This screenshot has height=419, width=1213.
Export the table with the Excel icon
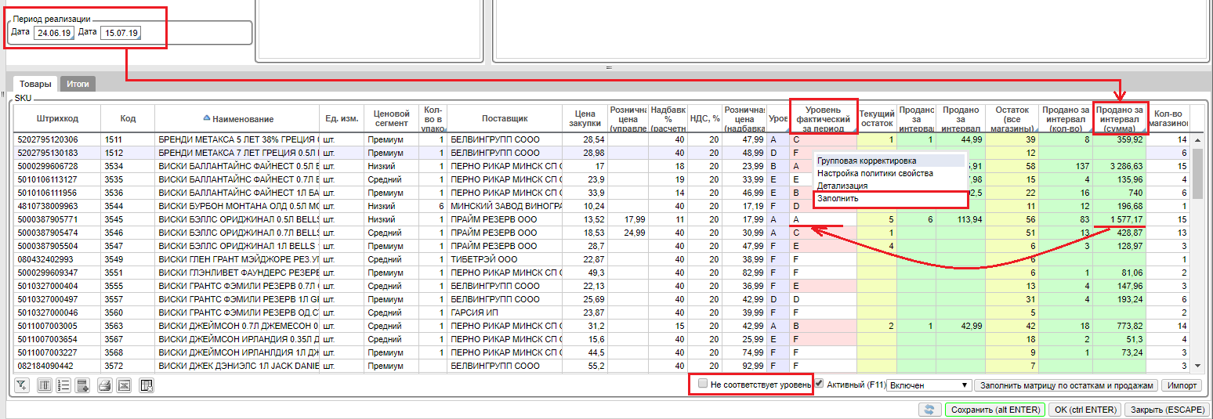point(124,385)
